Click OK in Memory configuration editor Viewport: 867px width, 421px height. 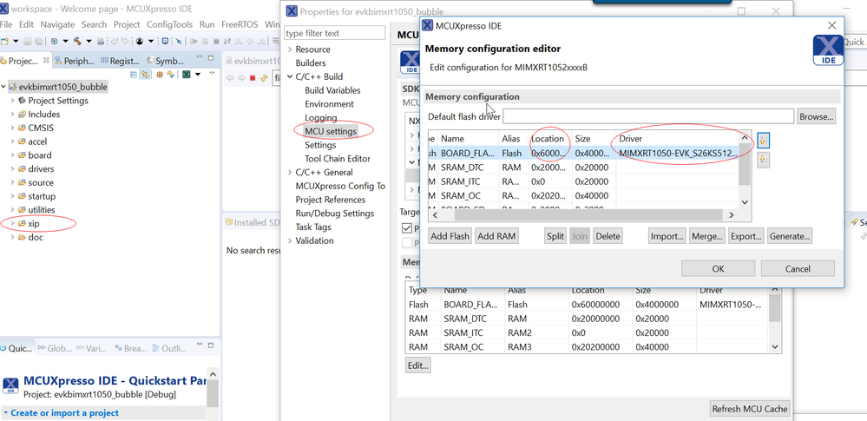(718, 268)
